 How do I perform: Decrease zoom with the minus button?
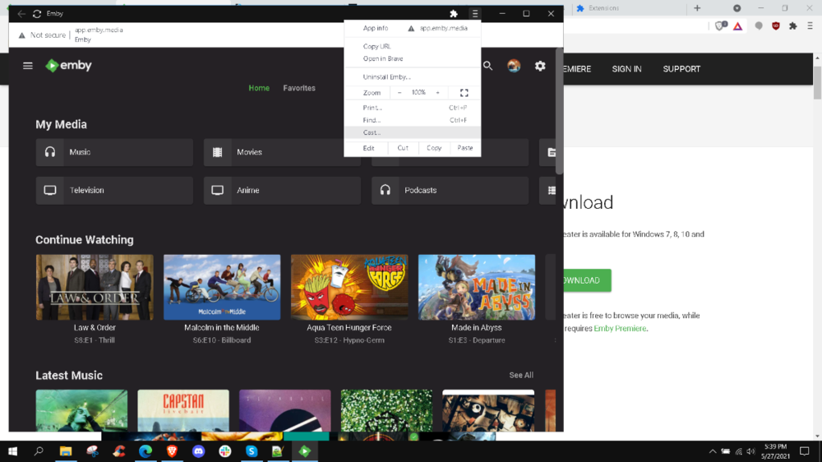point(399,93)
